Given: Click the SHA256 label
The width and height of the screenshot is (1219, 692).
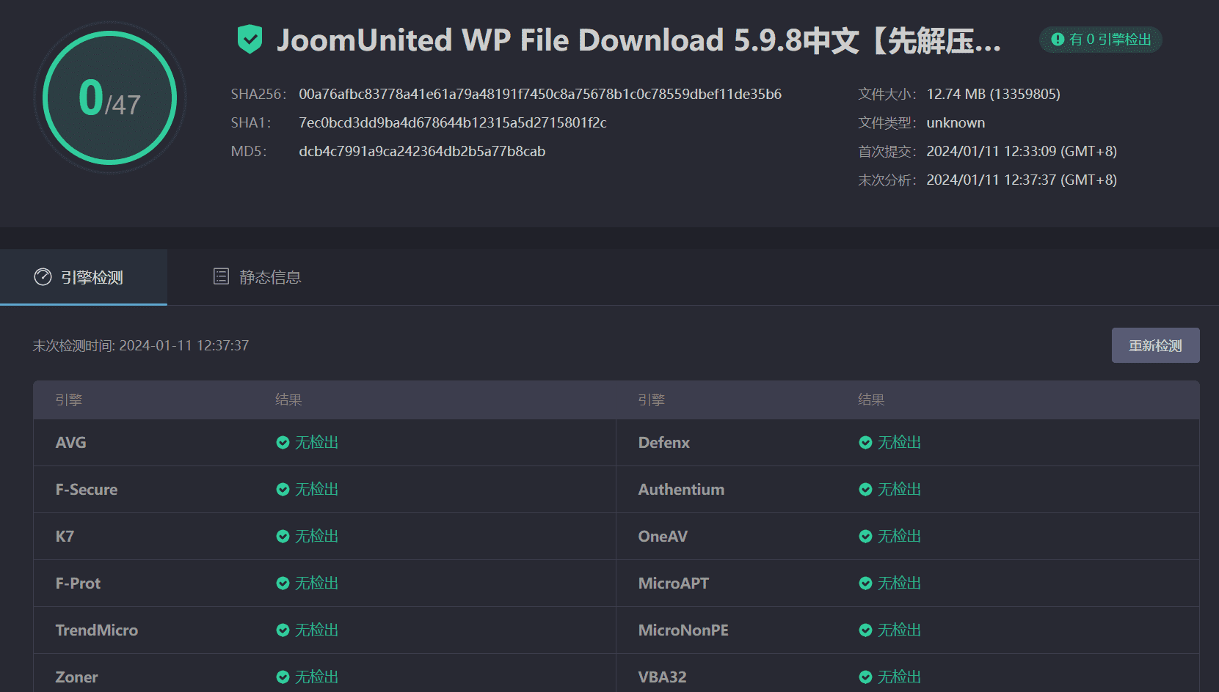Looking at the screenshot, I should pos(258,95).
